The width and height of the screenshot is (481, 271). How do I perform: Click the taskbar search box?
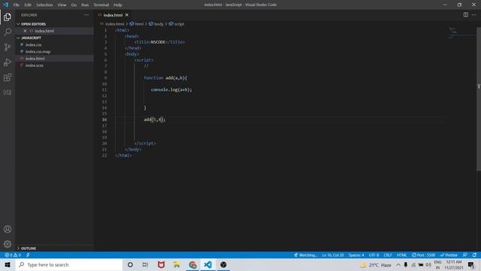click(x=68, y=264)
